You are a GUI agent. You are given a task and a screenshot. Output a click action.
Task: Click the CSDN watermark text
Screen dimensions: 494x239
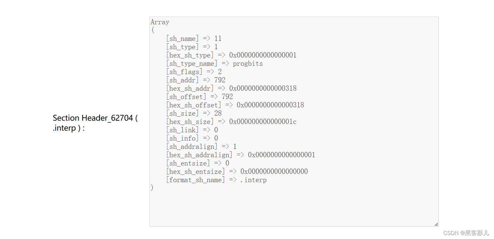pos(465,233)
